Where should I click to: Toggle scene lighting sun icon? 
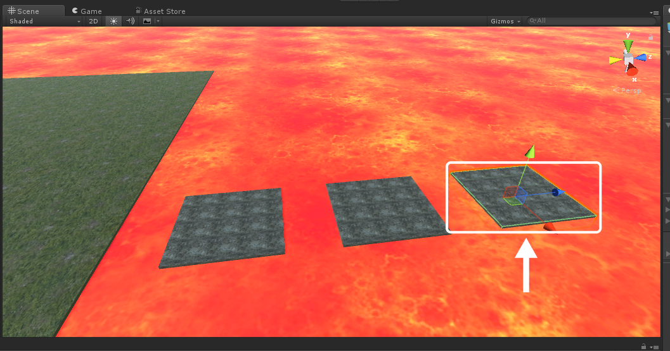point(113,21)
